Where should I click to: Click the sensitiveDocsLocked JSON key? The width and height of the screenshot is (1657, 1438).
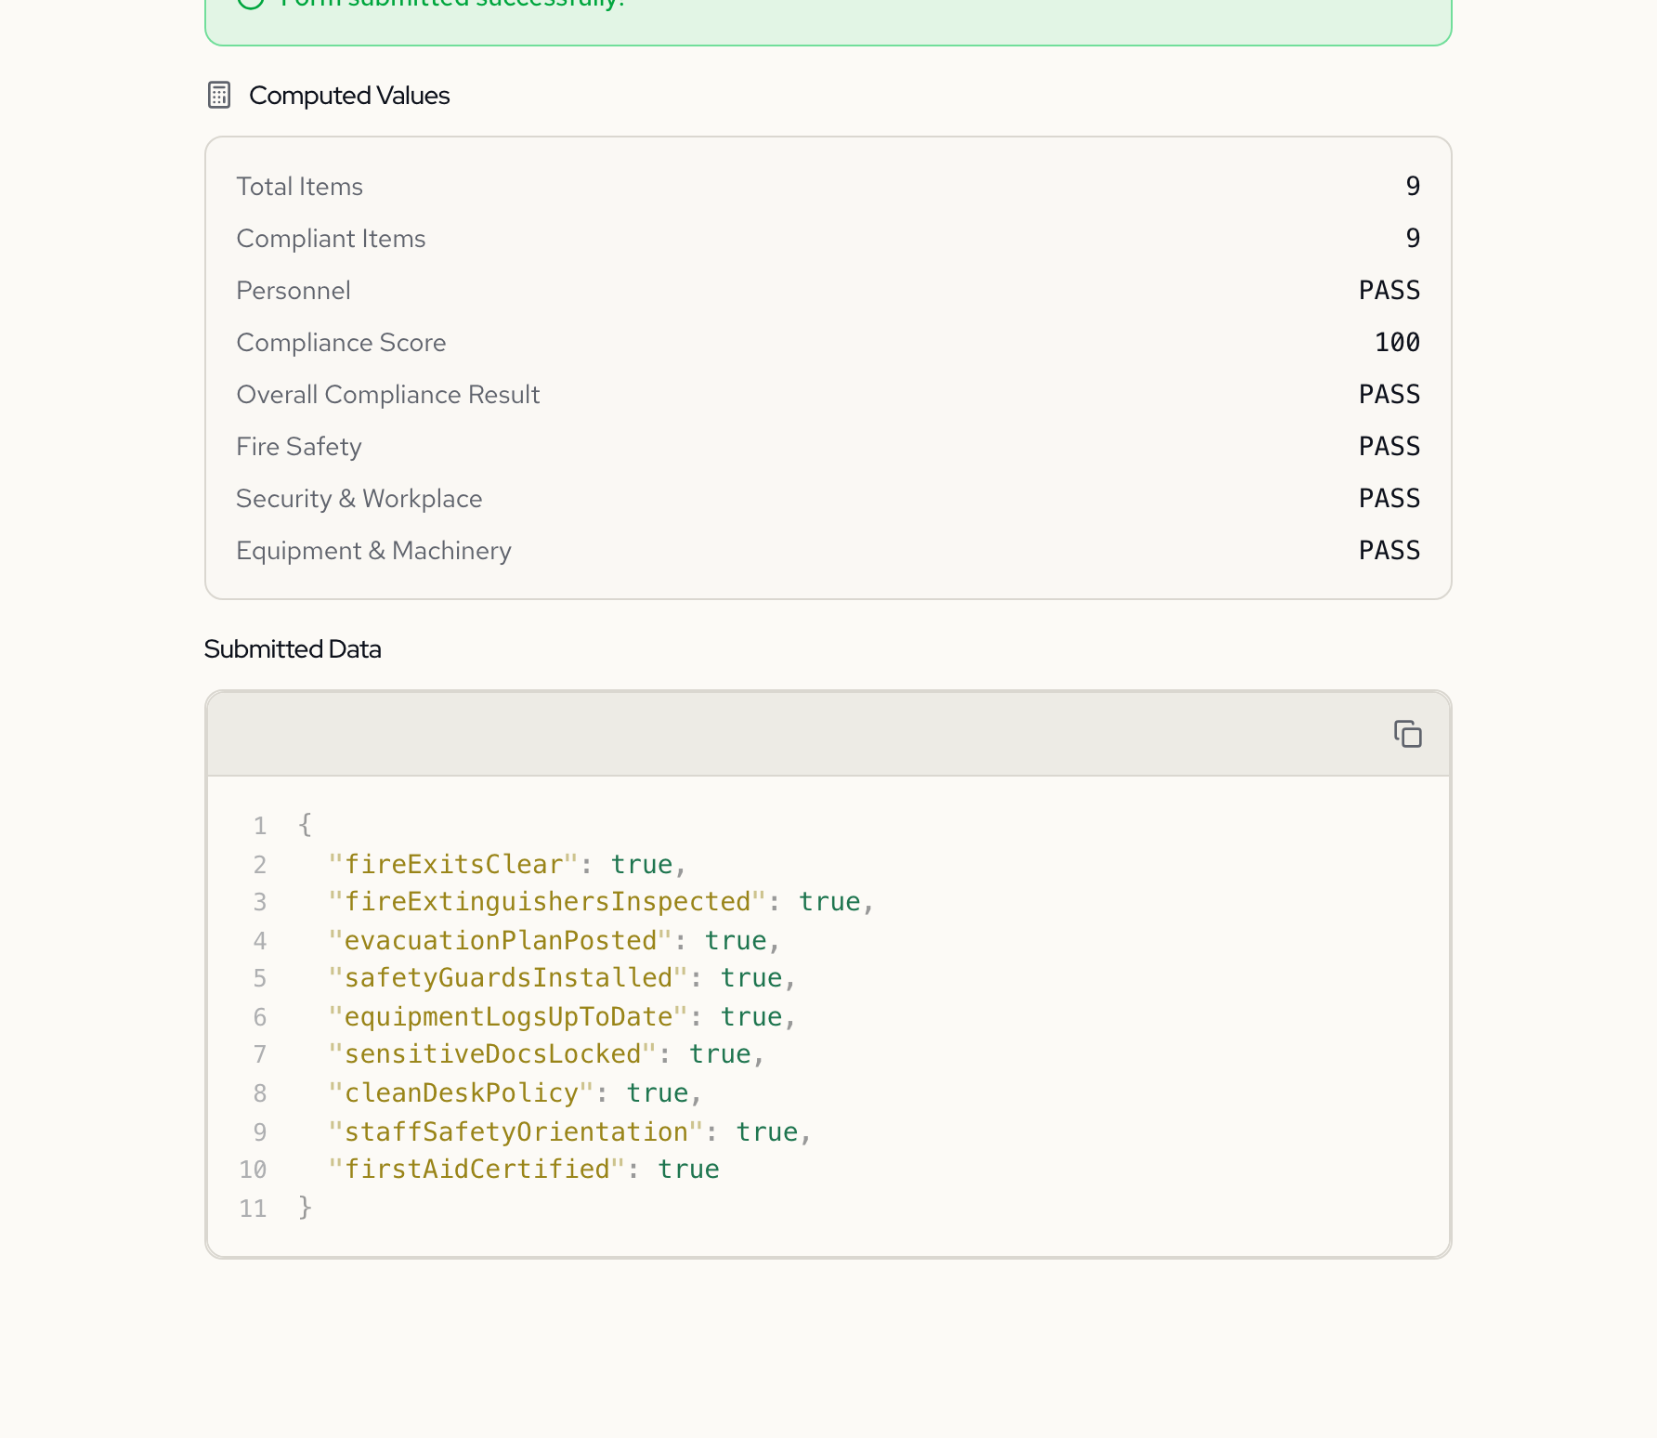click(x=492, y=1054)
